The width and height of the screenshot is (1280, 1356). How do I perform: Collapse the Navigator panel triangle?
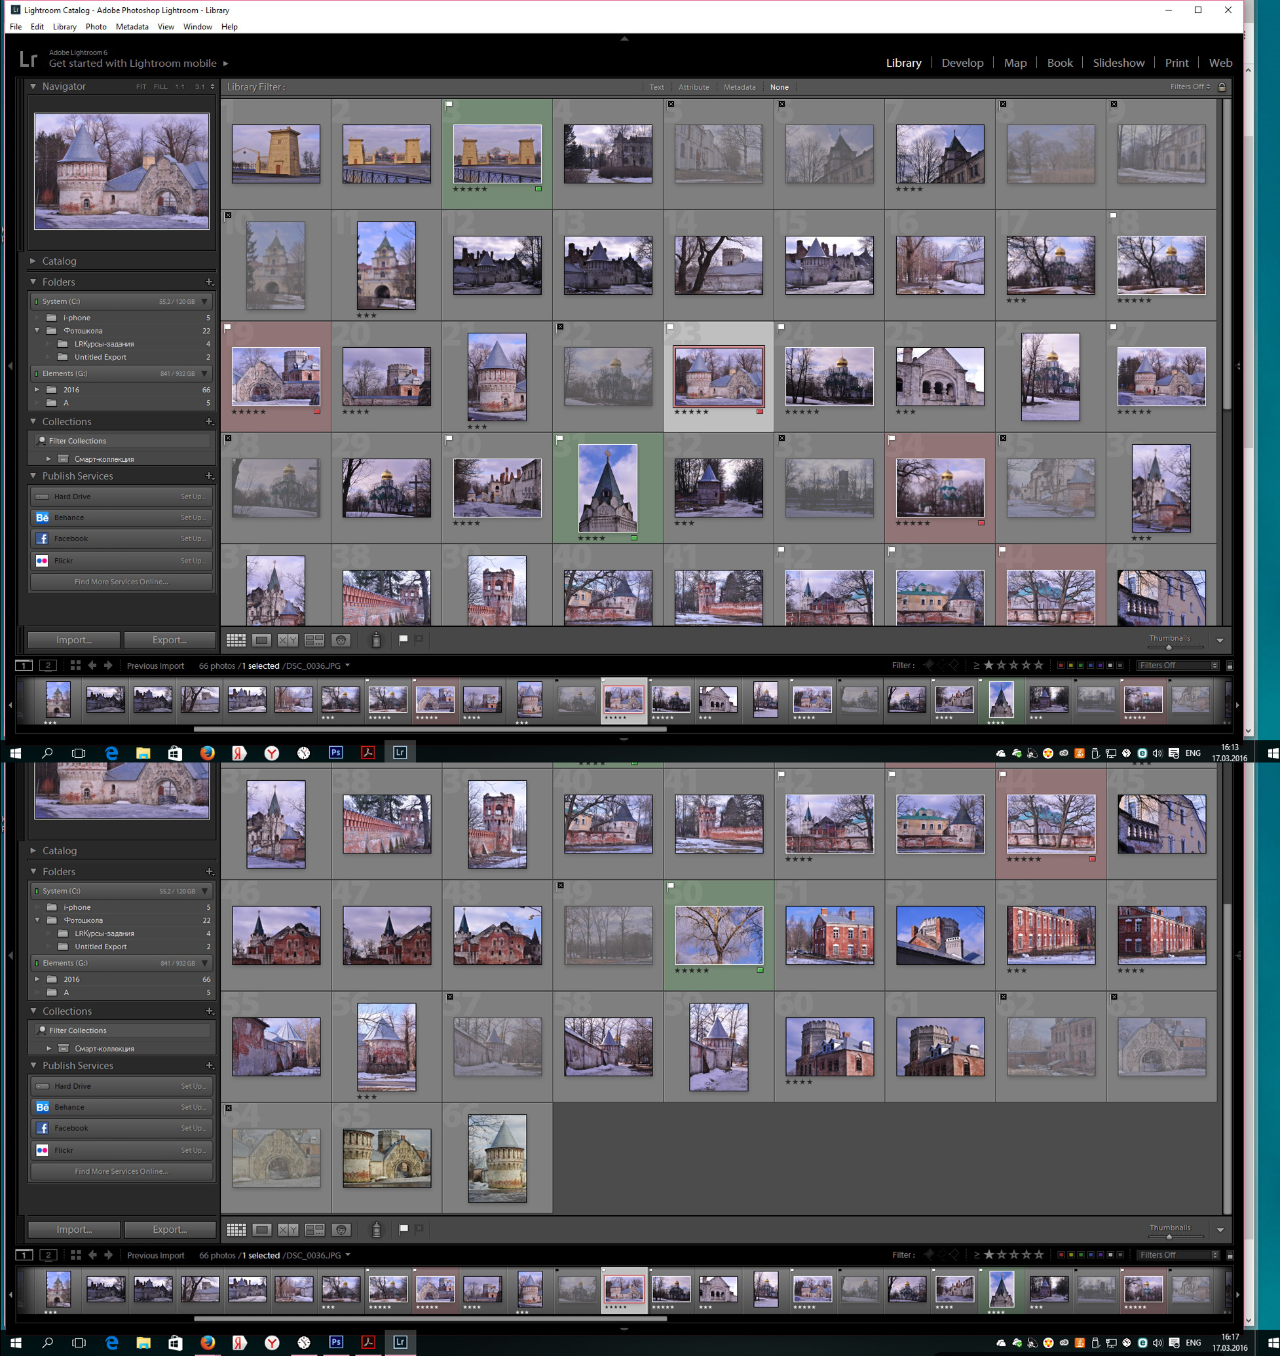[33, 86]
